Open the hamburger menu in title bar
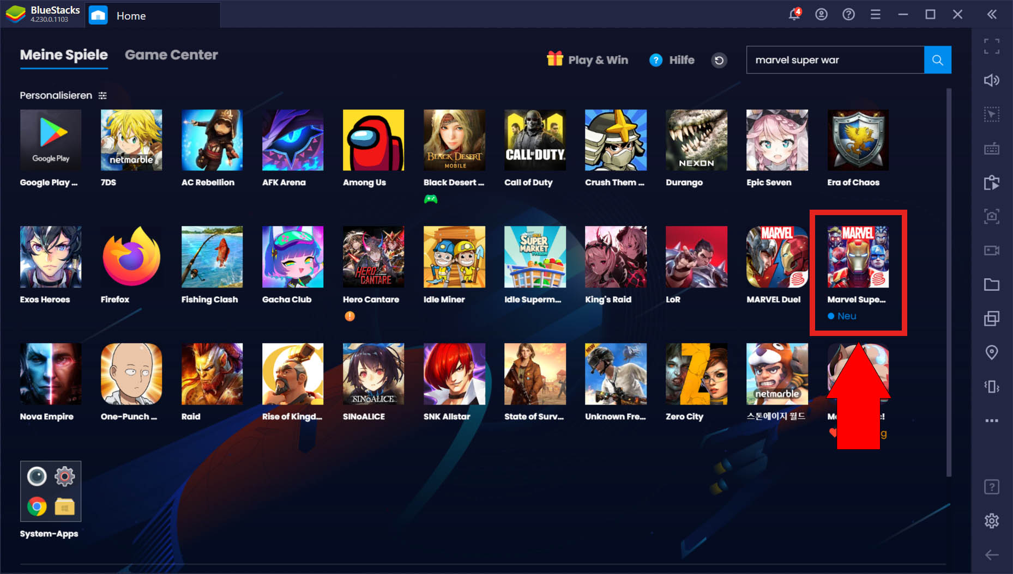 876,15
